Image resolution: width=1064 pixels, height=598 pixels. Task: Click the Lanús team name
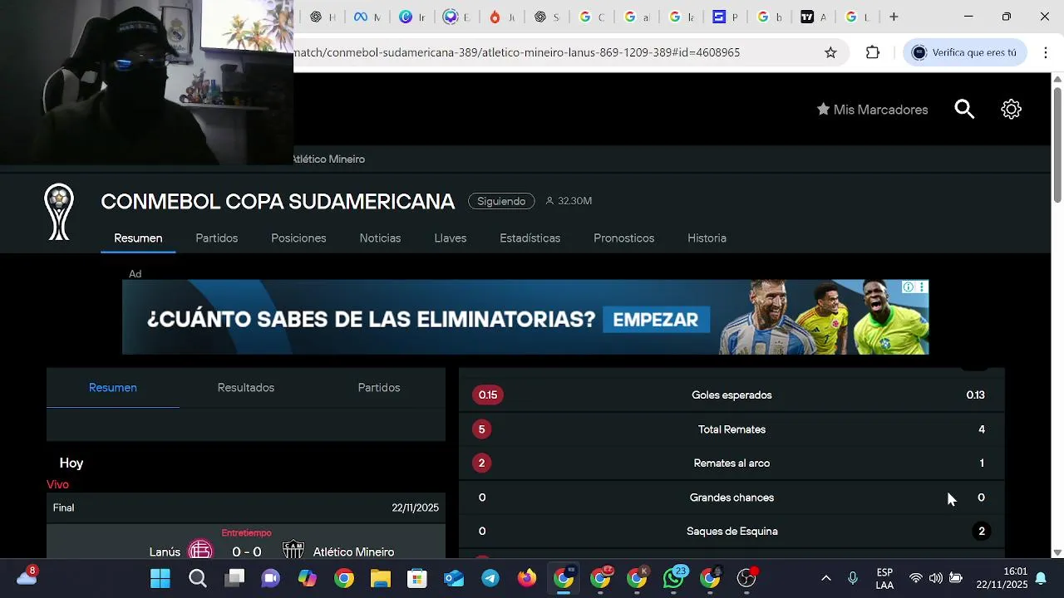pos(165,551)
